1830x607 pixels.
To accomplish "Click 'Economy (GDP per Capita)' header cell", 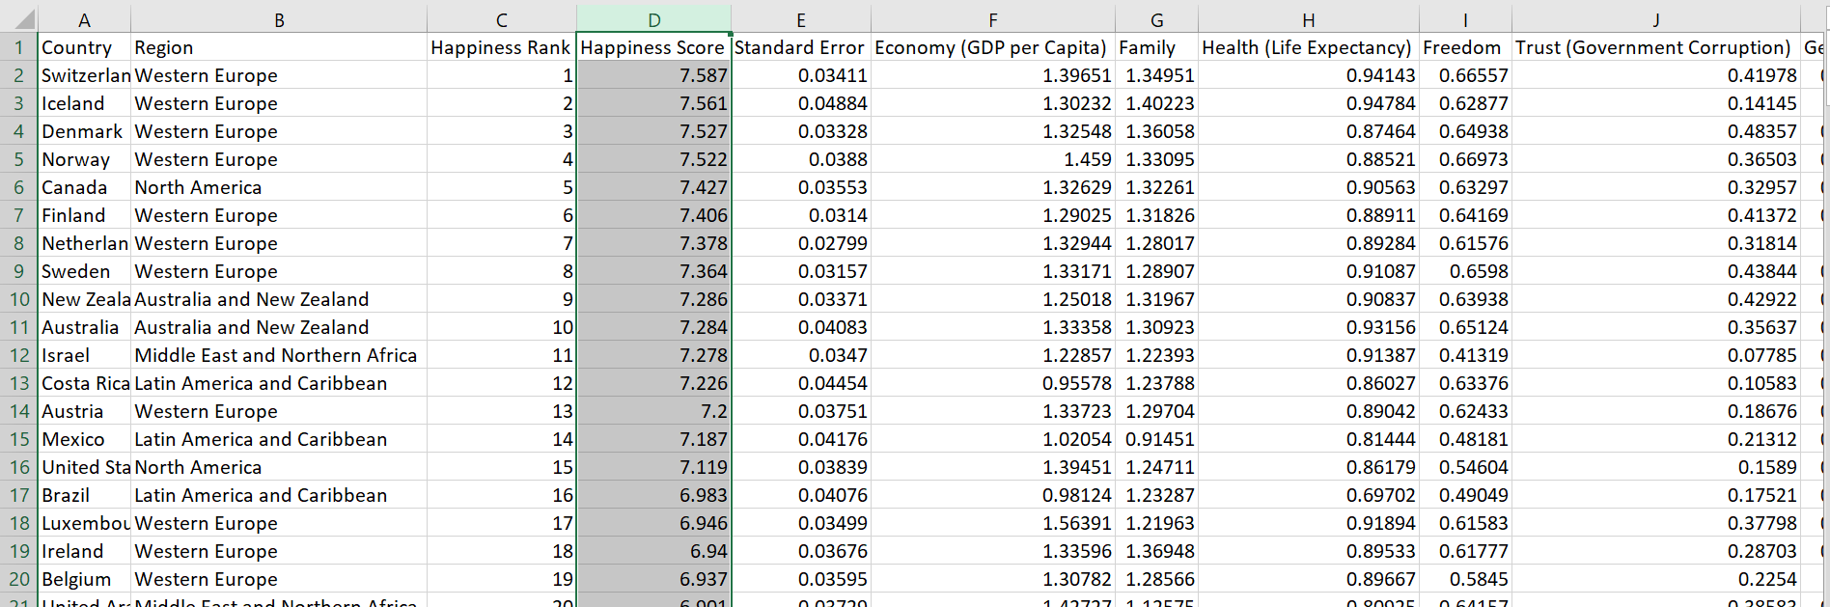I will click(993, 47).
